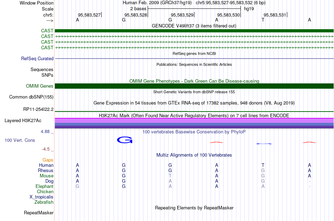Click the Rhesus alignment row label

click(46, 170)
